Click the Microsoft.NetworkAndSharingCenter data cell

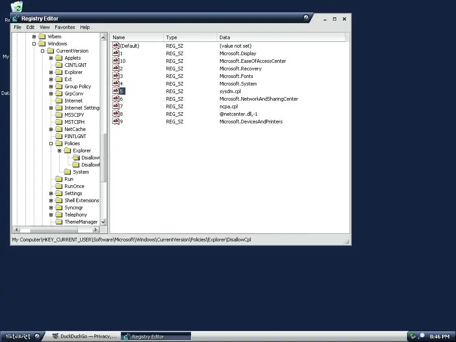[259, 99]
